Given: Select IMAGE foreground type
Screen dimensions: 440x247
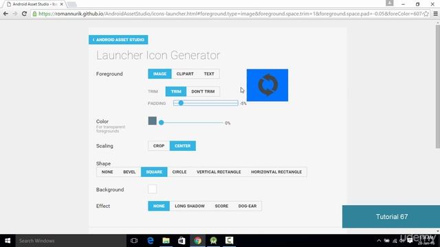Looking at the screenshot, I should pos(159,74).
